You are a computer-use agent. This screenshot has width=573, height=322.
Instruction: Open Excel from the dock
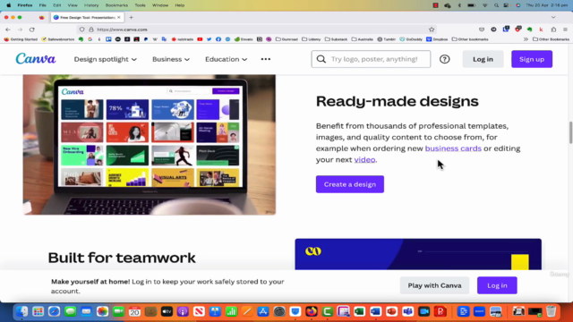point(360,311)
